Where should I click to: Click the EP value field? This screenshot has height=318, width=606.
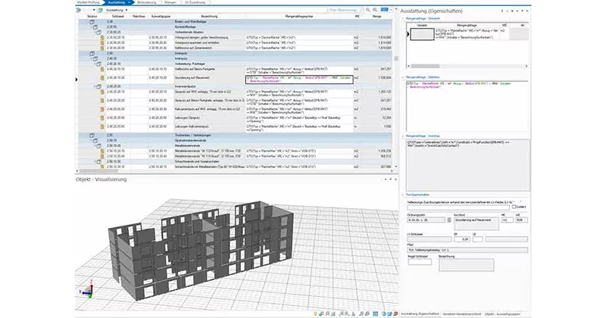462,239
